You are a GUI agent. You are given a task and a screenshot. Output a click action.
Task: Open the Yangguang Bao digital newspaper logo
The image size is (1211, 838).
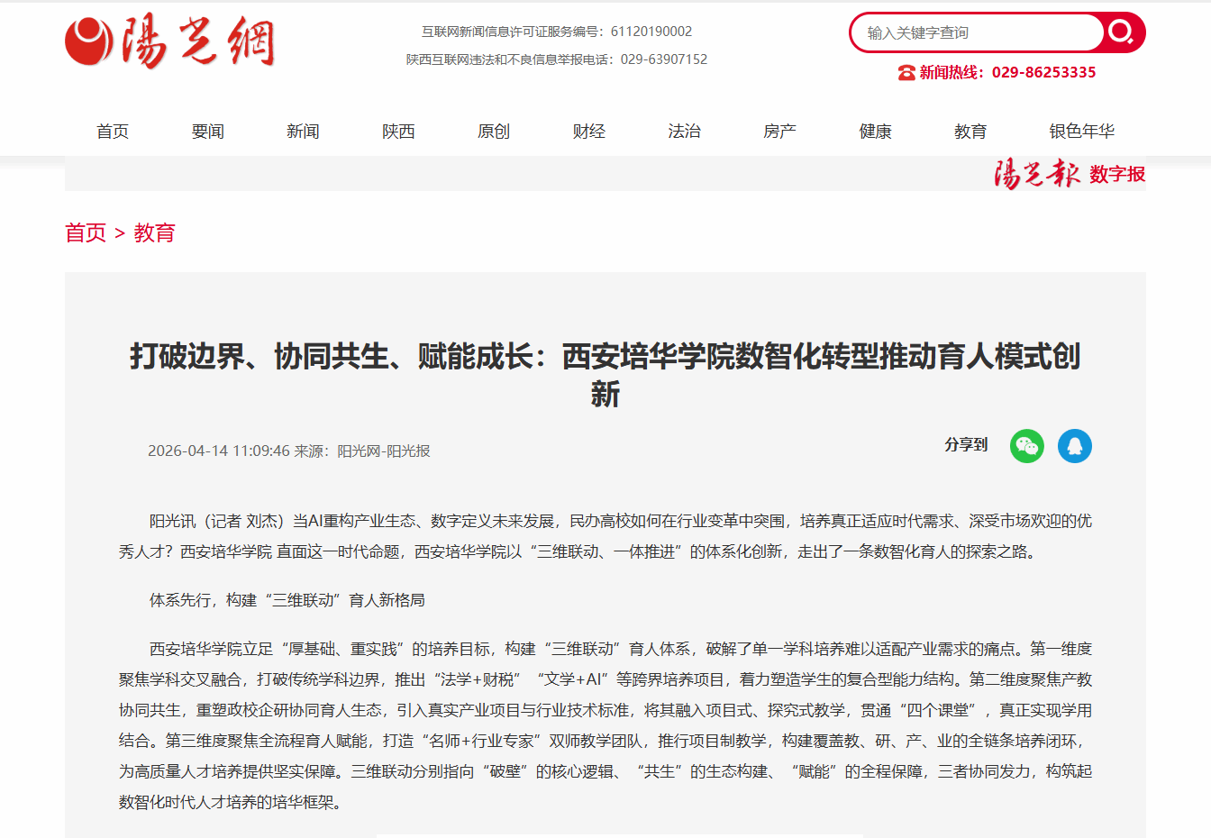[1069, 174]
